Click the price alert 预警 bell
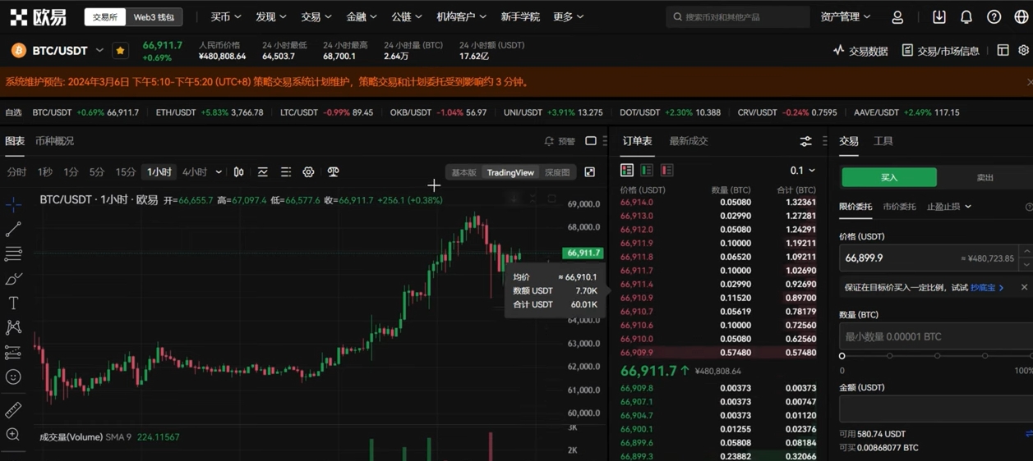 pos(560,141)
